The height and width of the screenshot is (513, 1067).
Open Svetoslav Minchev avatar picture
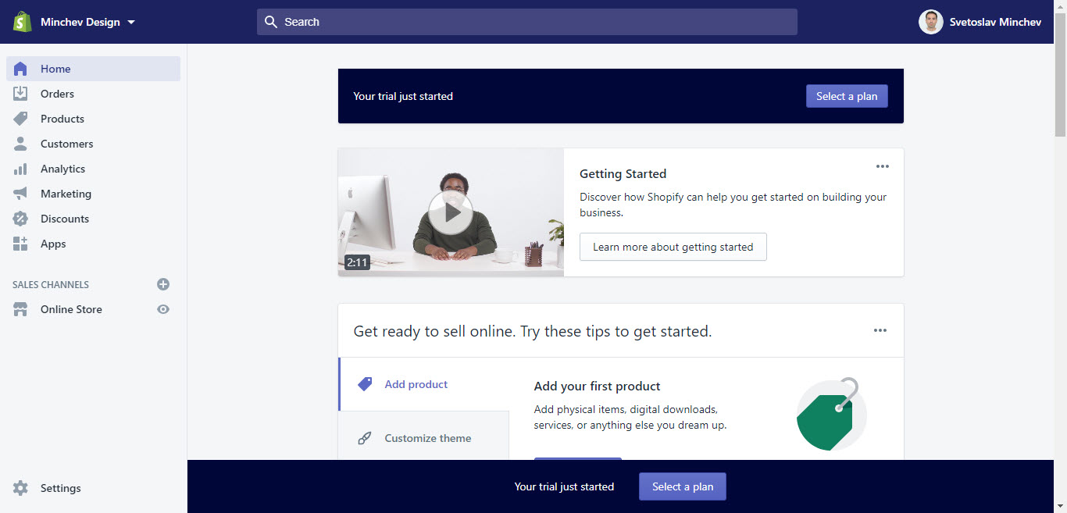tap(930, 22)
